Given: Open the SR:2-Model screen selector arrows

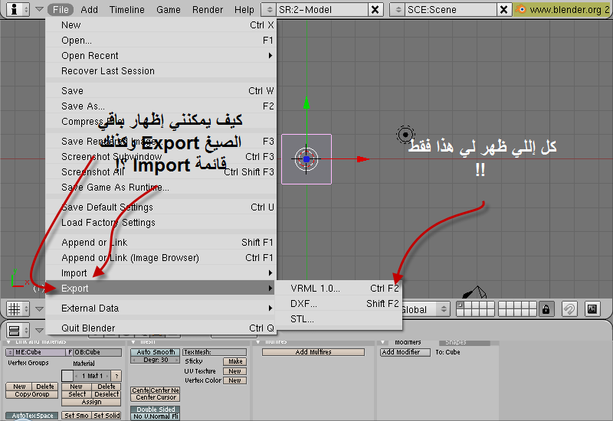Looking at the screenshot, I should pos(269,9).
